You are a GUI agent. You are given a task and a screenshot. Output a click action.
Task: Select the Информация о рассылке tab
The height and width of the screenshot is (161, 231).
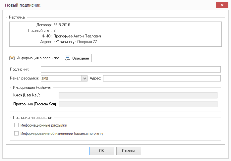point(34,58)
